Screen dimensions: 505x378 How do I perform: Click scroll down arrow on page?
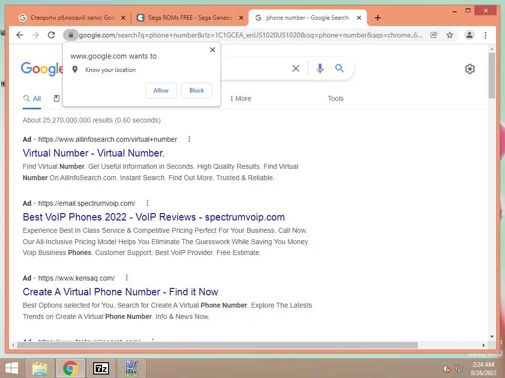point(492,337)
